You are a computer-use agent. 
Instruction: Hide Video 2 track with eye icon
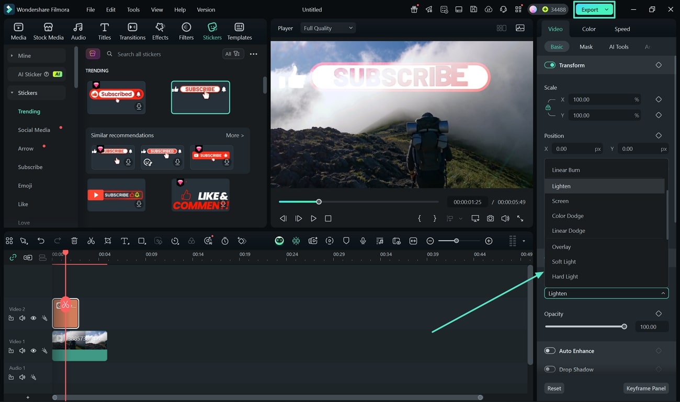[33, 318]
